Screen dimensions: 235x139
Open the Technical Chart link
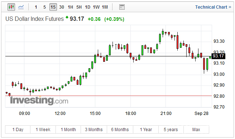pos(213,7)
